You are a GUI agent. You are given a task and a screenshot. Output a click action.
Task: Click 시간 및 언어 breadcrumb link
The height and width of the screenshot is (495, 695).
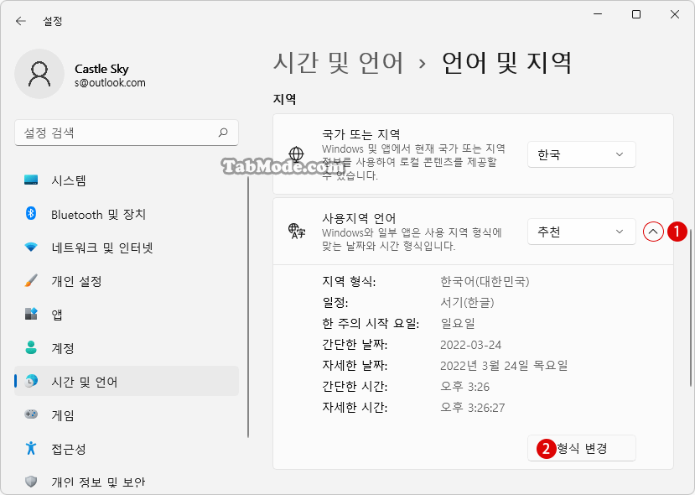(x=338, y=62)
